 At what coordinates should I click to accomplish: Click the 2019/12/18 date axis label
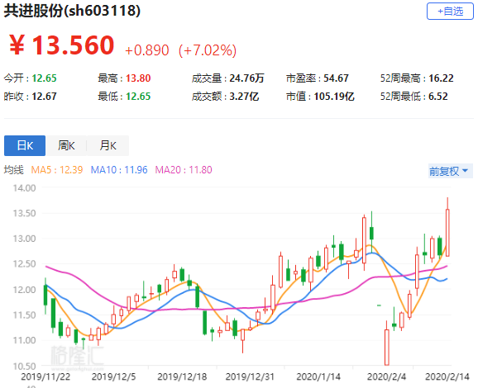(182, 377)
